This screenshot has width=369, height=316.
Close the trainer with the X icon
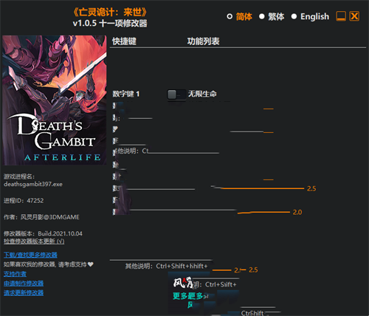354,16
